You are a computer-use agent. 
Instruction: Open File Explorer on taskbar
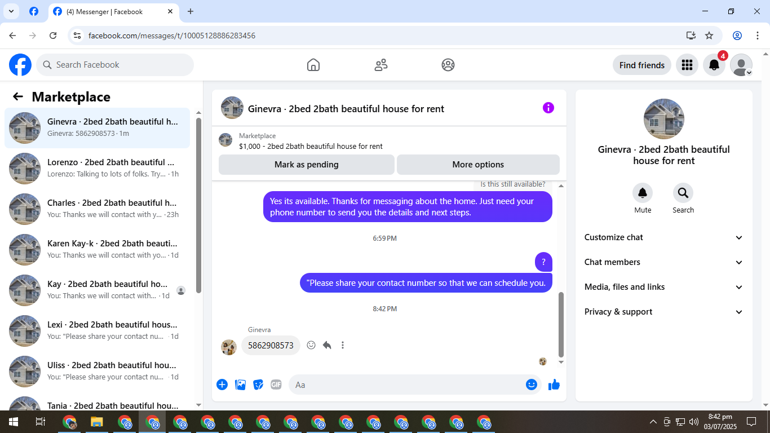tap(97, 422)
